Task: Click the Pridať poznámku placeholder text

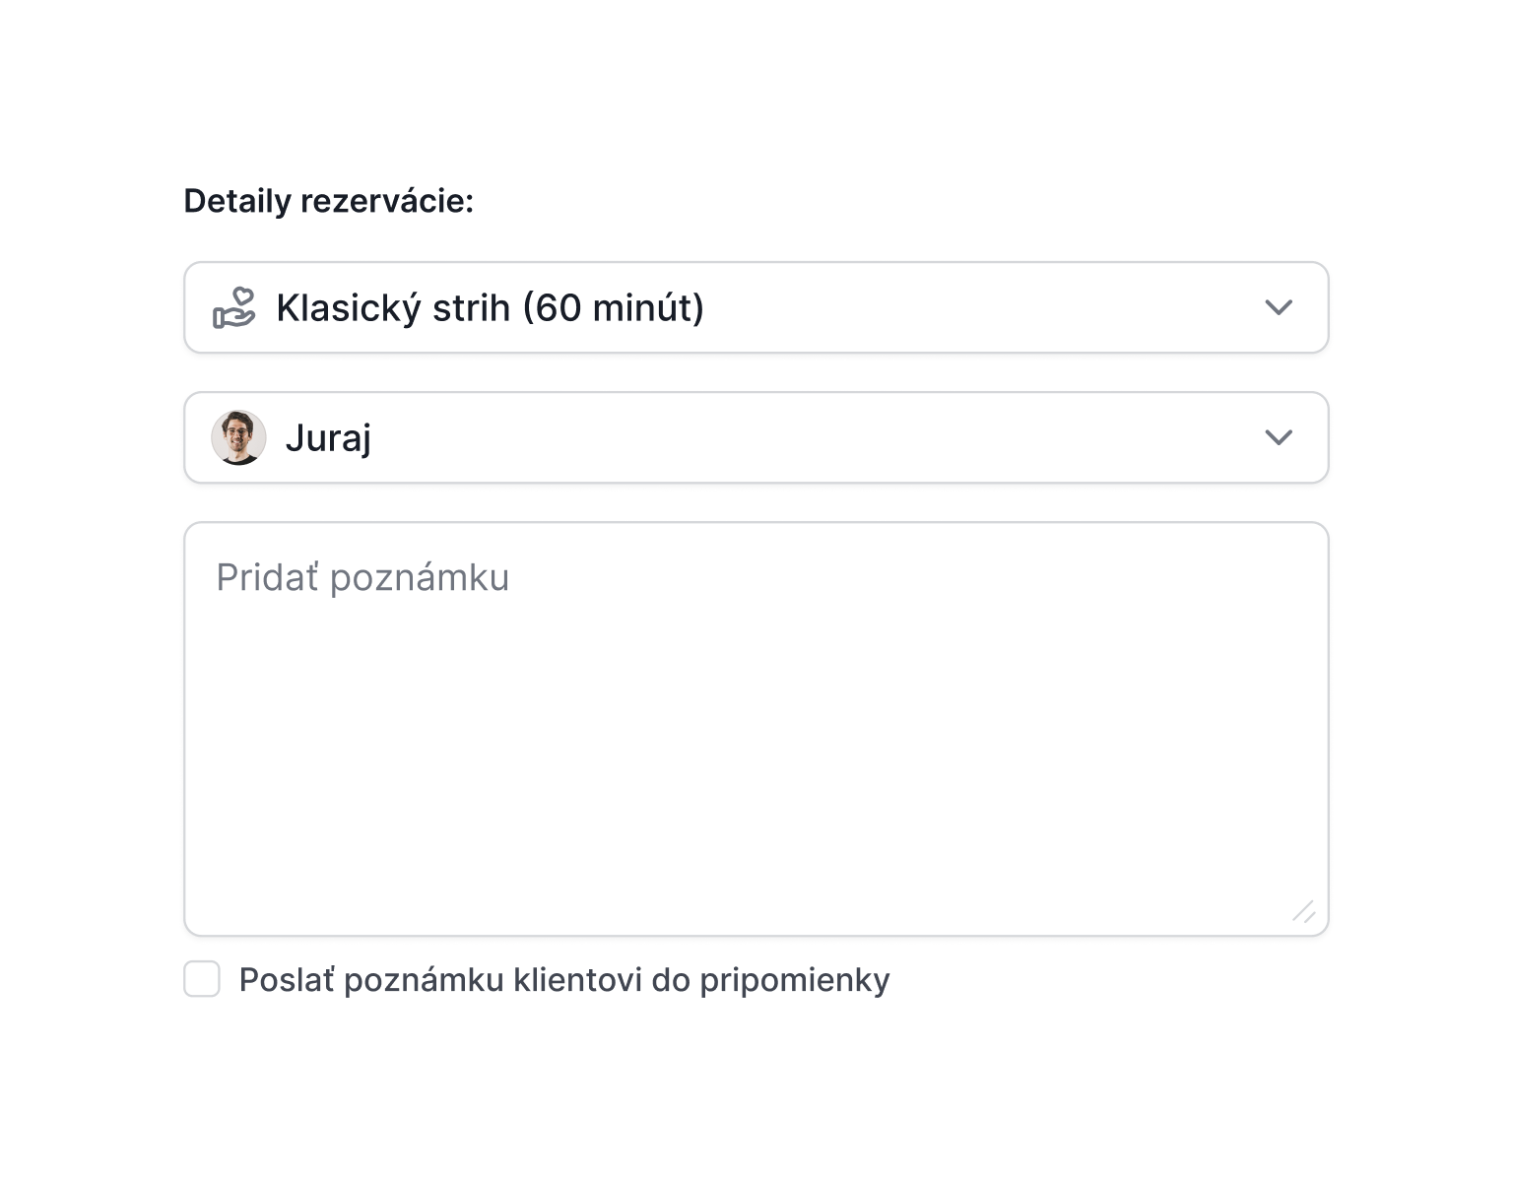Action: point(361,577)
